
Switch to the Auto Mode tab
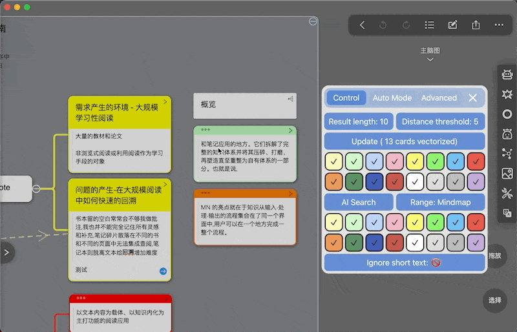(x=392, y=98)
